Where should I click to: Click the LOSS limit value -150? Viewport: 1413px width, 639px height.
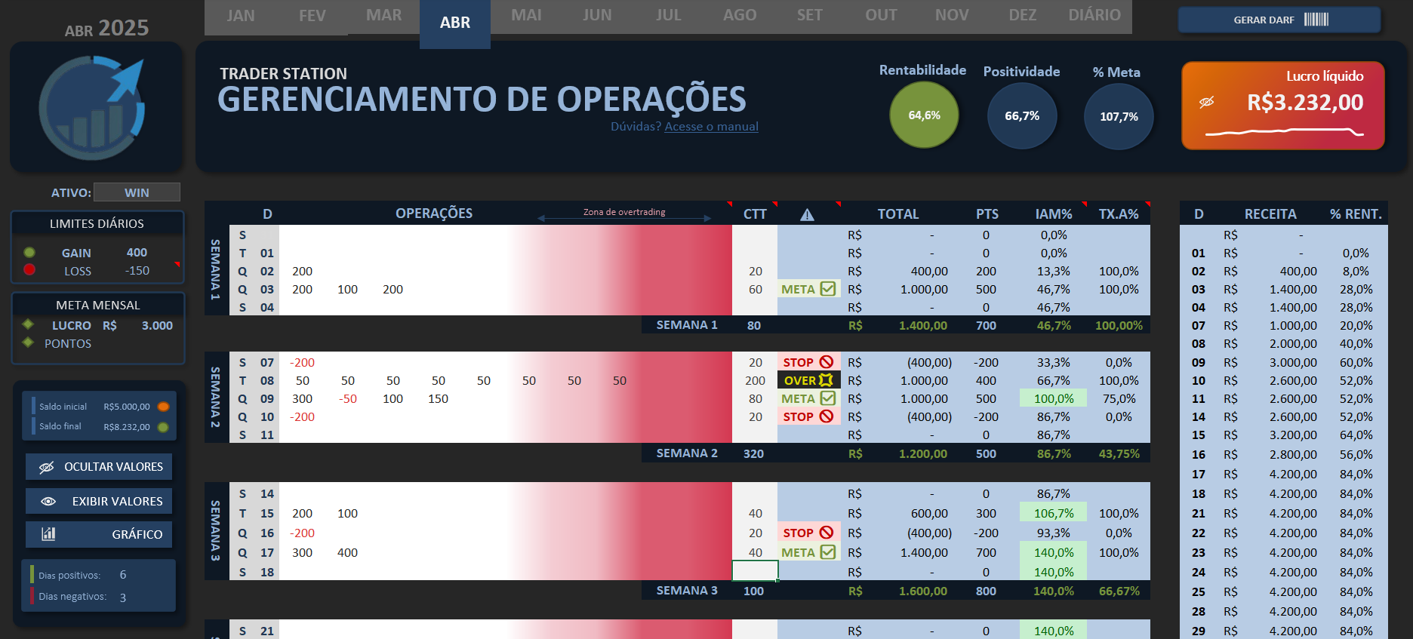point(137,270)
